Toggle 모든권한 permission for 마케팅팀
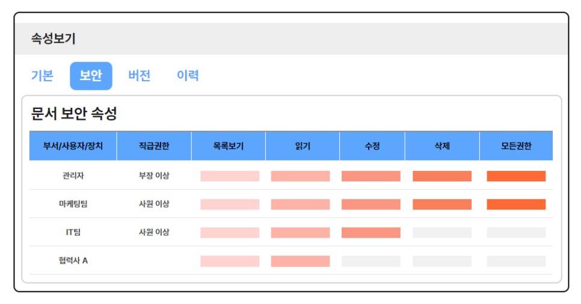 [x=516, y=204]
